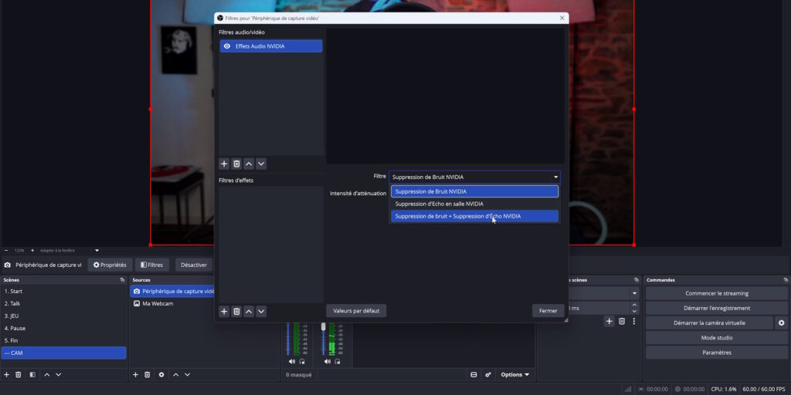Delete the selected scene
Viewport: 791px width, 395px height.
pyautogui.click(x=19, y=375)
